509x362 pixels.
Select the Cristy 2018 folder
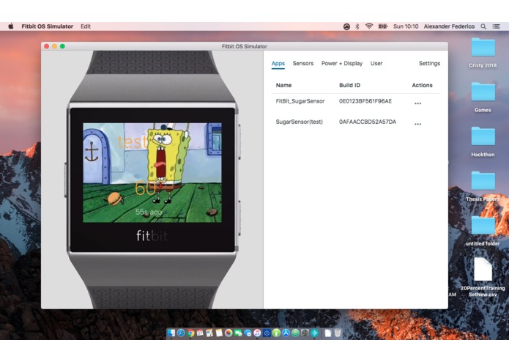(x=483, y=53)
